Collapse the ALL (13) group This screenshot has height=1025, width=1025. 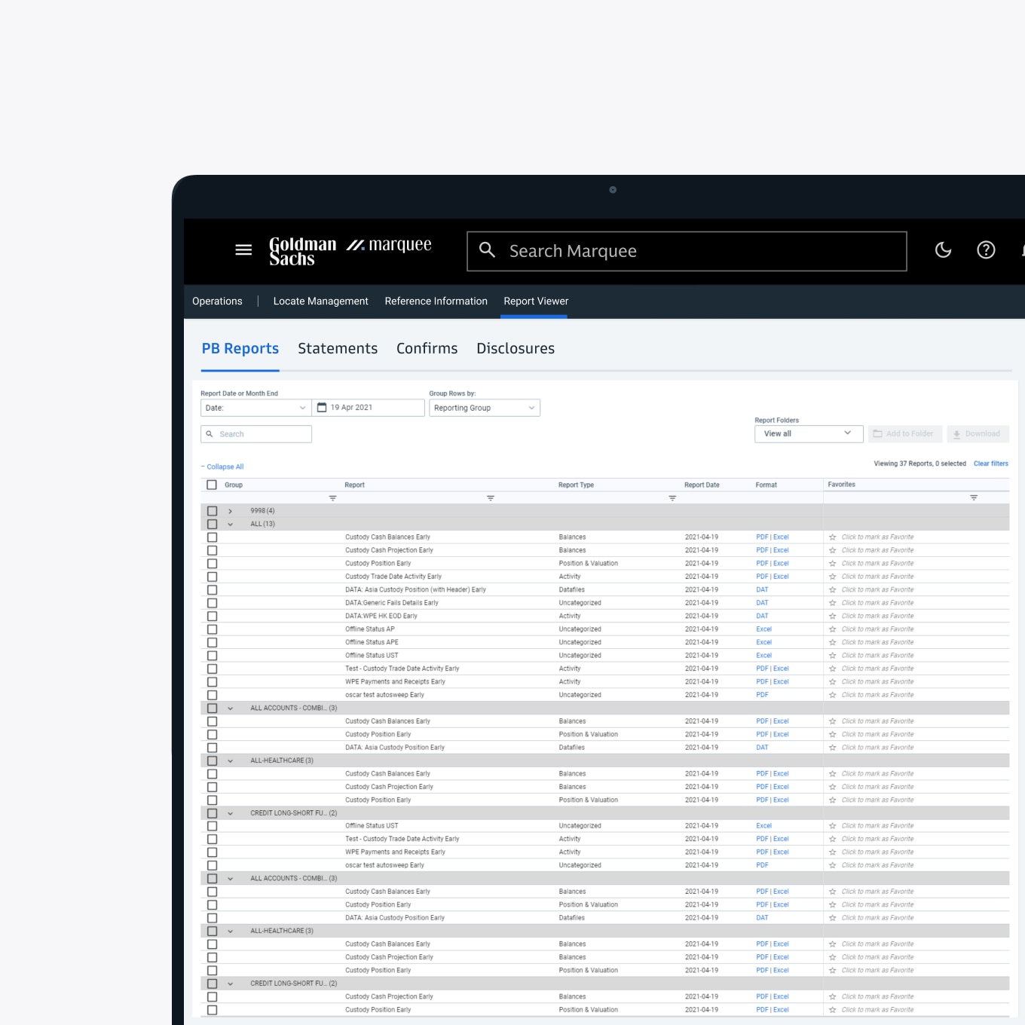(231, 525)
